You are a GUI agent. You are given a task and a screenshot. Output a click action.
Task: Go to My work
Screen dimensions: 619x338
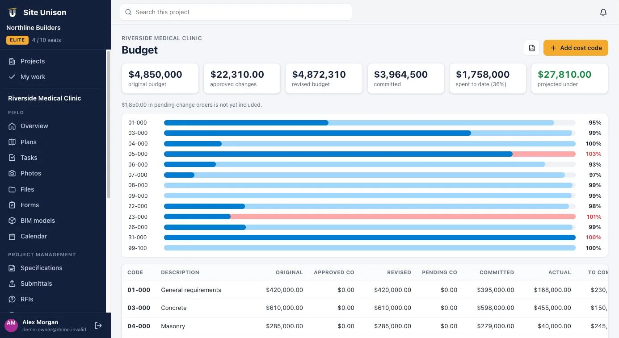click(x=54, y=77)
